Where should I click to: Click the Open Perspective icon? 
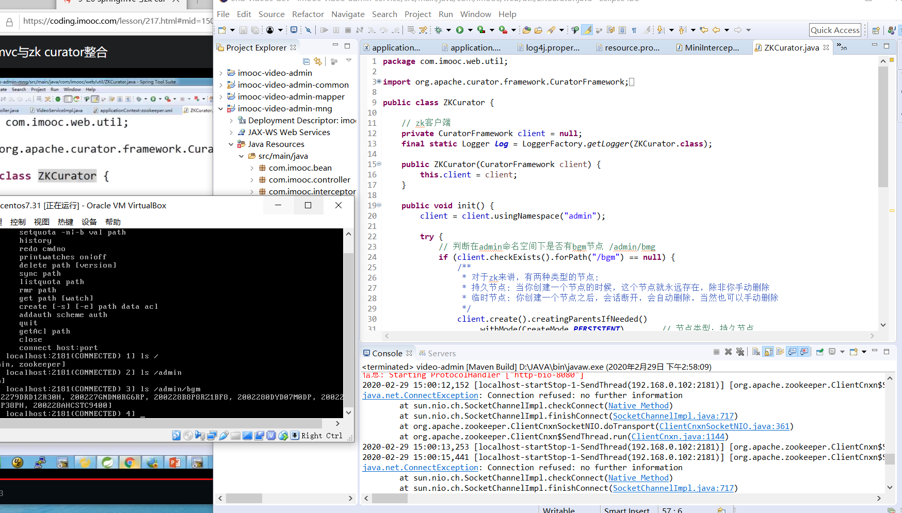point(876,30)
